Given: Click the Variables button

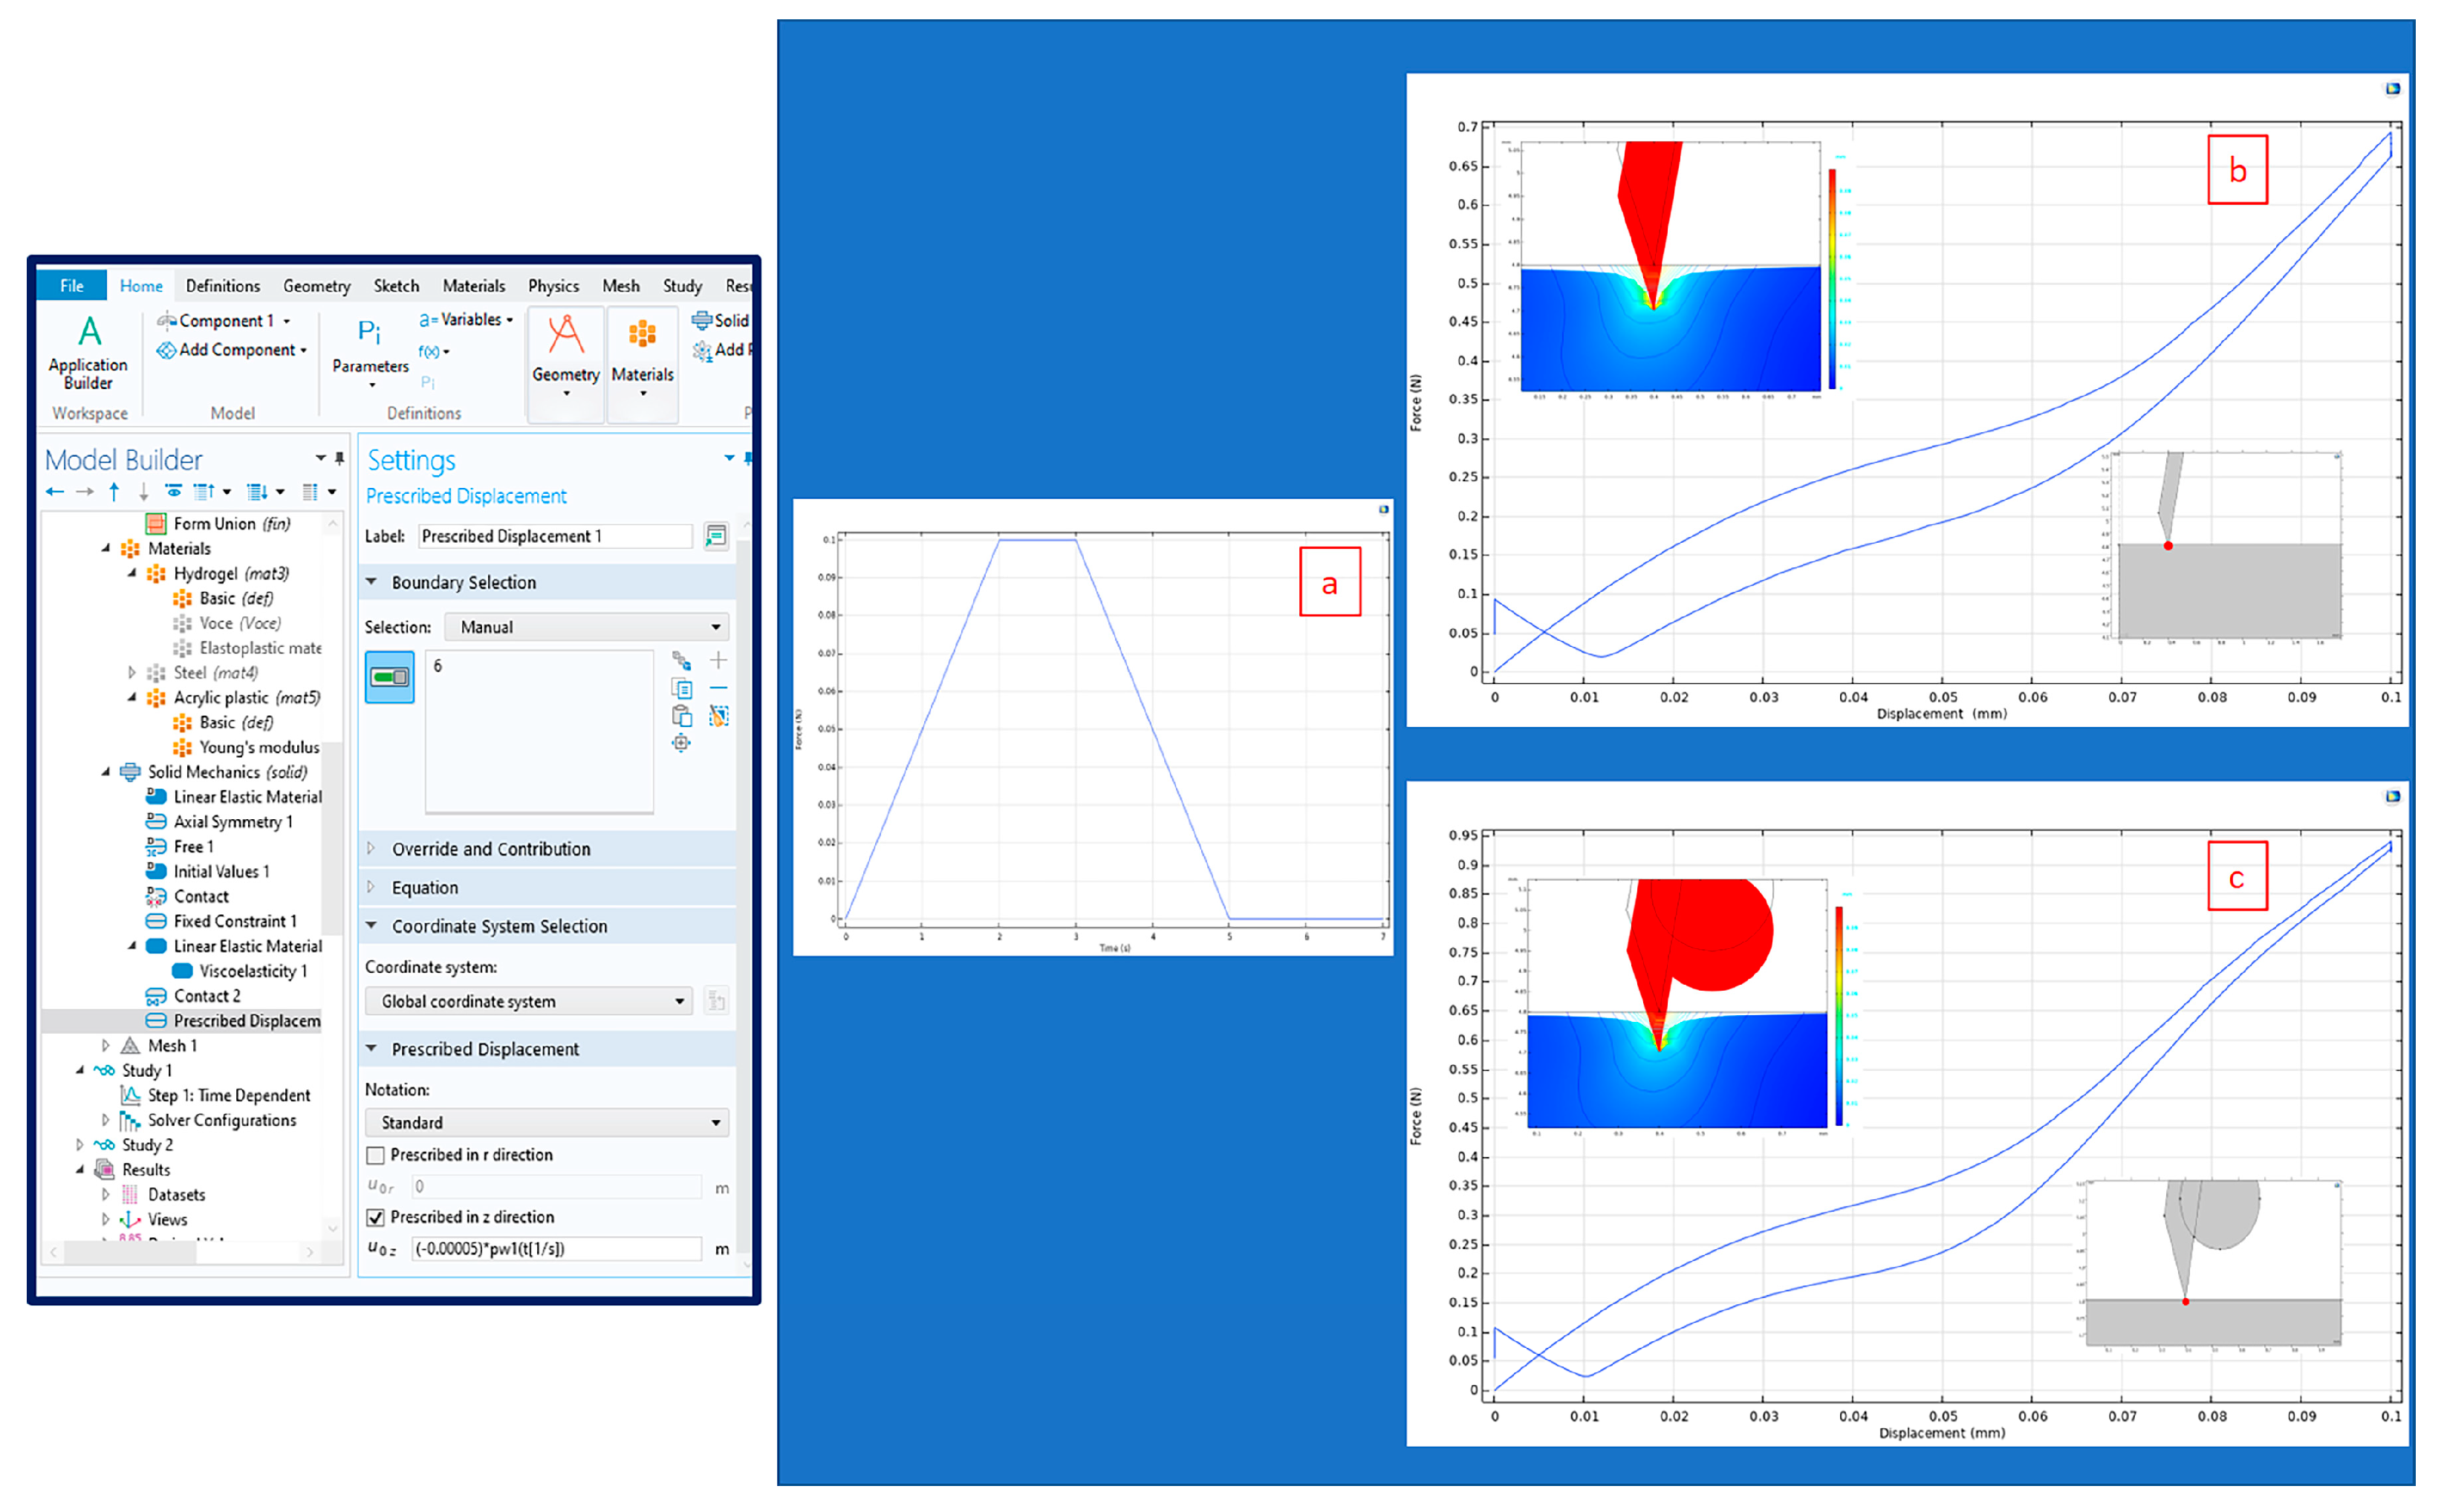Looking at the screenshot, I should [x=467, y=320].
